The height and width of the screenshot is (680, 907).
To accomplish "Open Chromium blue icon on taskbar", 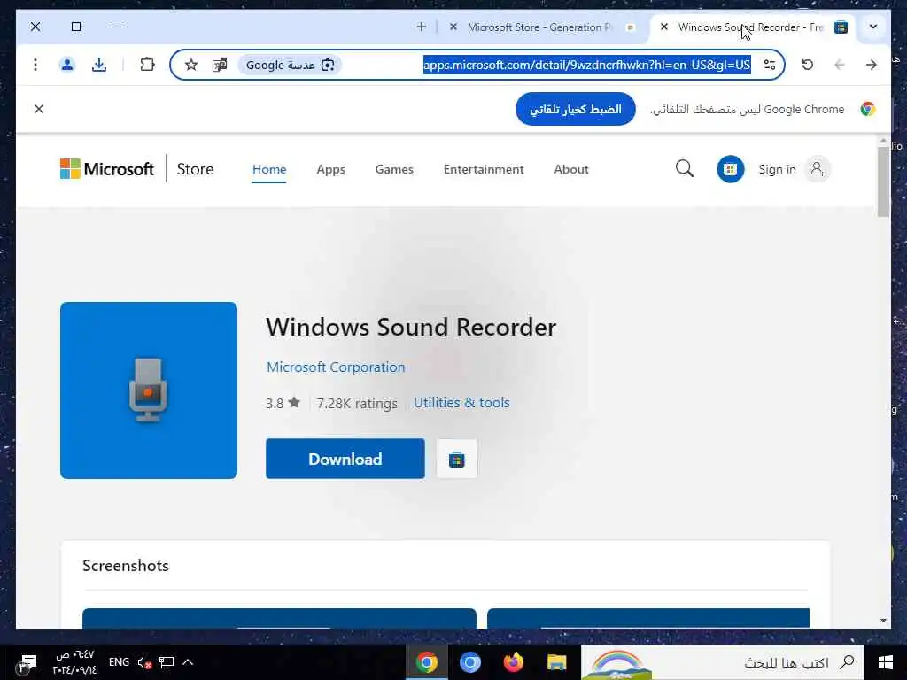I will (x=470, y=662).
